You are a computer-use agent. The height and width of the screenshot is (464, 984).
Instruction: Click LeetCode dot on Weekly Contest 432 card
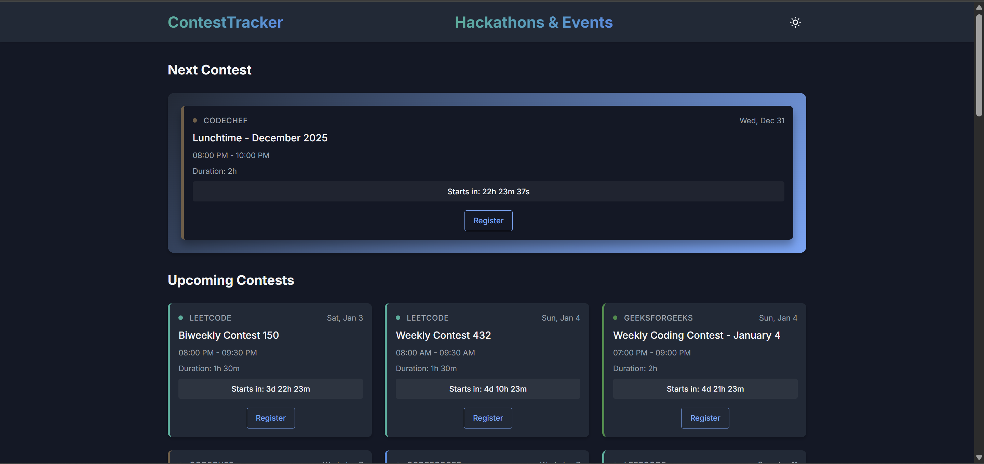[398, 318]
